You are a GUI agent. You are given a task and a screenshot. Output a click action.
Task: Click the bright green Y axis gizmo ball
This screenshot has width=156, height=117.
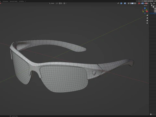pyautogui.click(x=147, y=10)
